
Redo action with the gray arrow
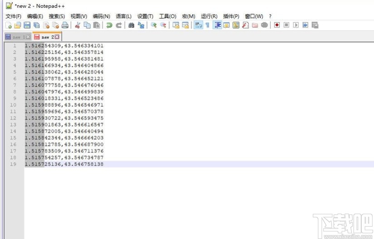point(118,25)
